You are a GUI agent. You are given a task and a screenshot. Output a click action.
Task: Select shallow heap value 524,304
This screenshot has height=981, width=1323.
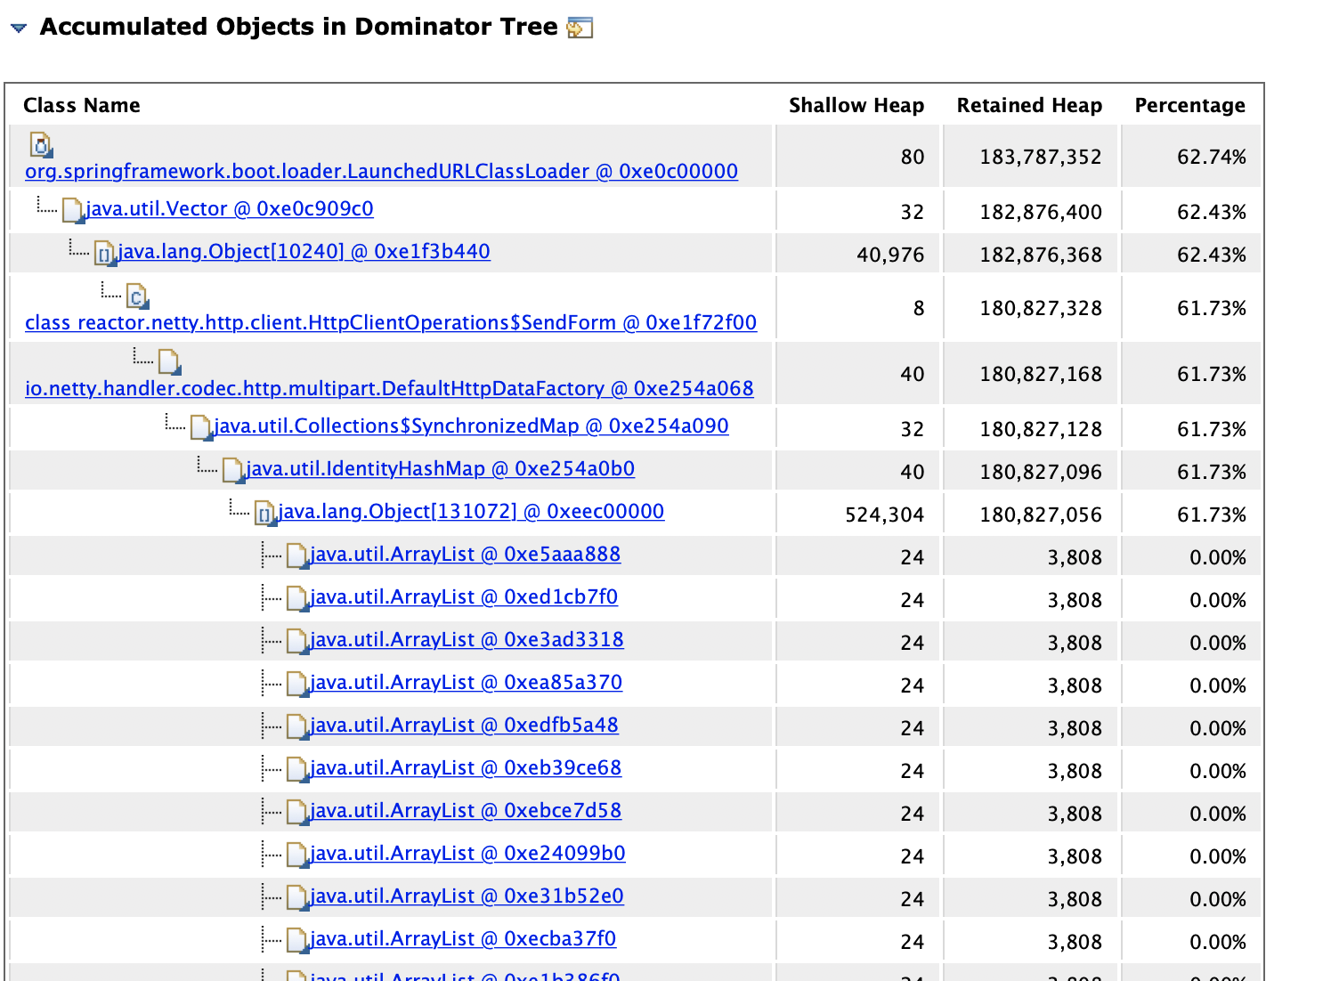885,515
